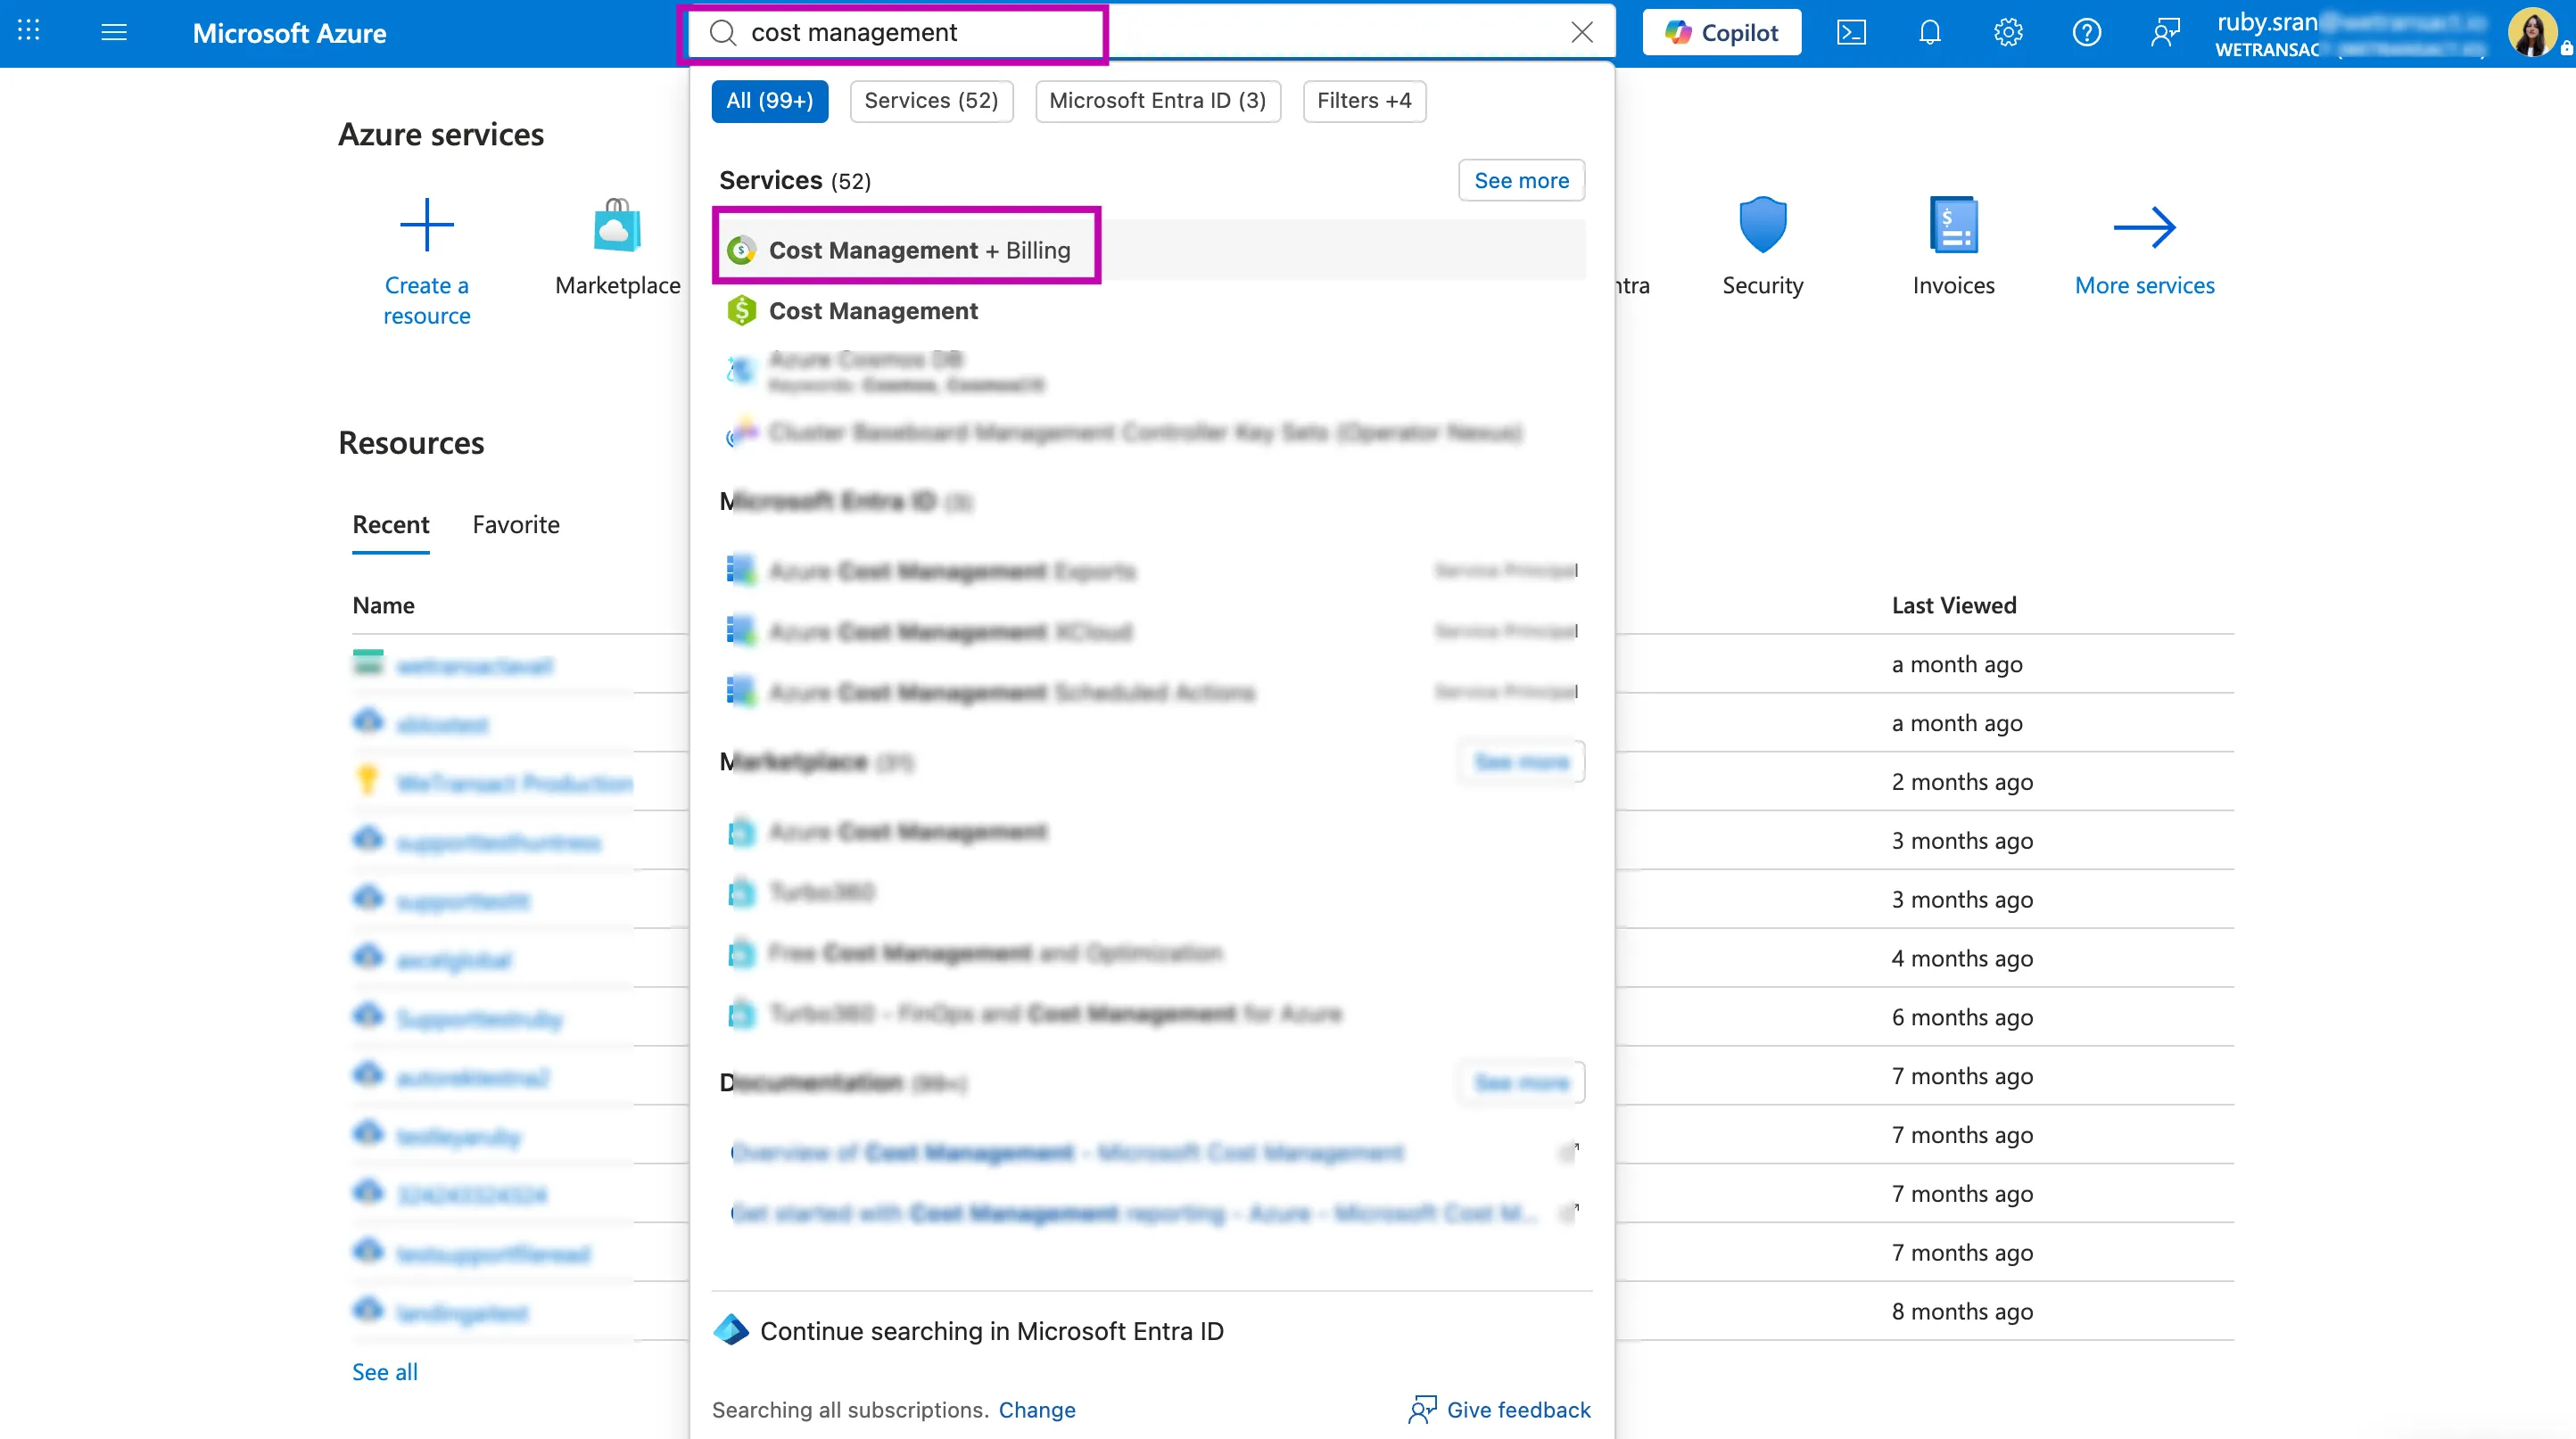Click the '8 months ago' cell
The width and height of the screenshot is (2576, 1439).
[x=1962, y=1312]
